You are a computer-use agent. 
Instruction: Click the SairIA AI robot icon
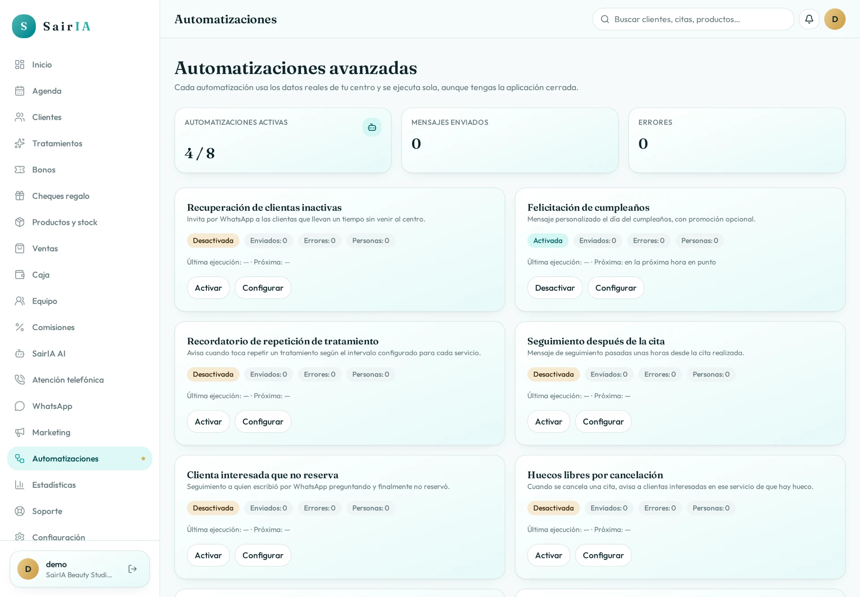(x=20, y=353)
